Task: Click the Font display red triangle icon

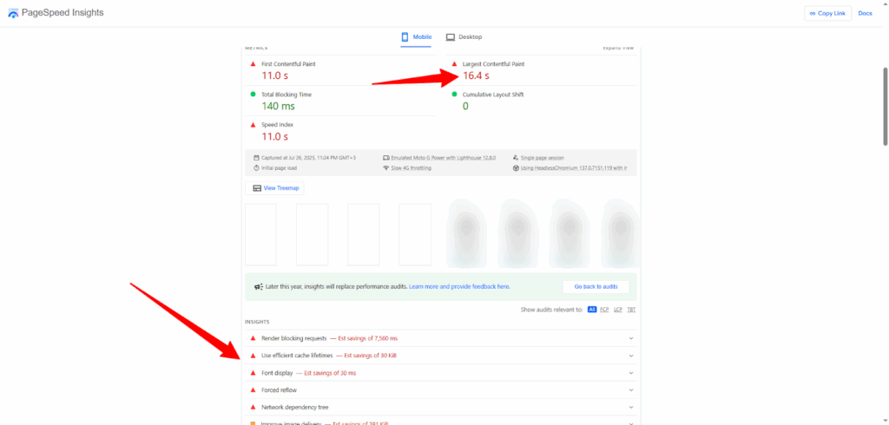Action: coord(253,373)
